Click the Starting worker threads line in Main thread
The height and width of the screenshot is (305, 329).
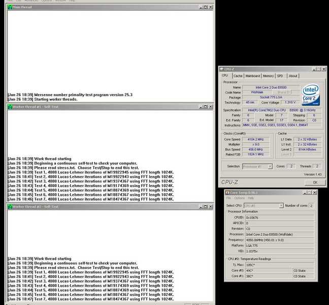pos(43,99)
